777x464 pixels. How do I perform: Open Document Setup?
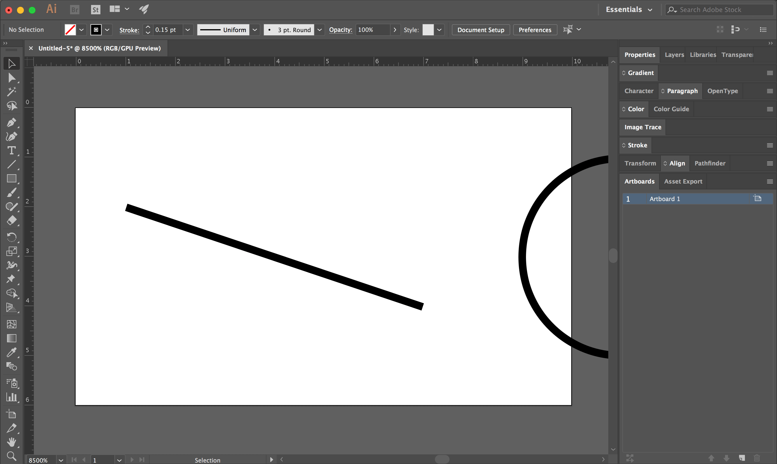[x=480, y=30]
